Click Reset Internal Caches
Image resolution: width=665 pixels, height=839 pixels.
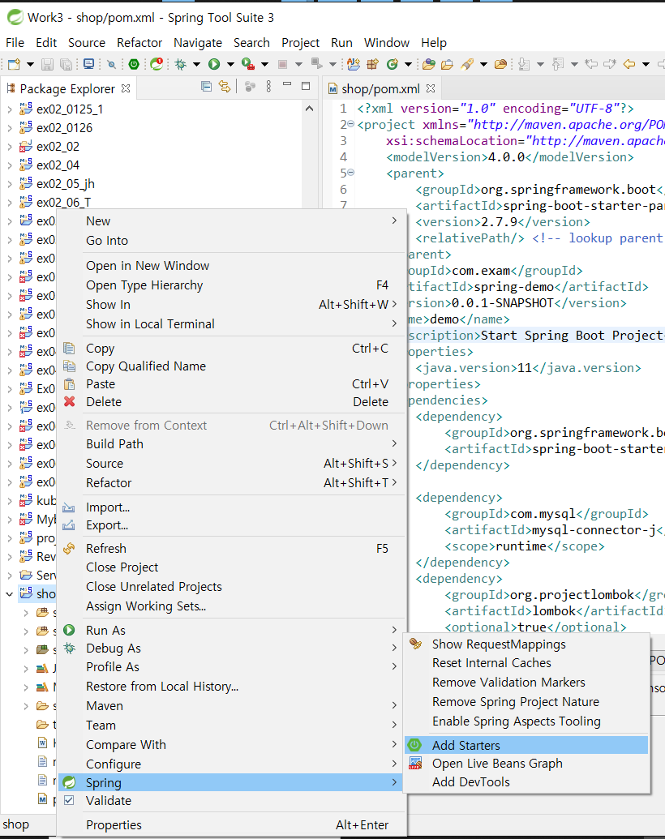(526, 663)
